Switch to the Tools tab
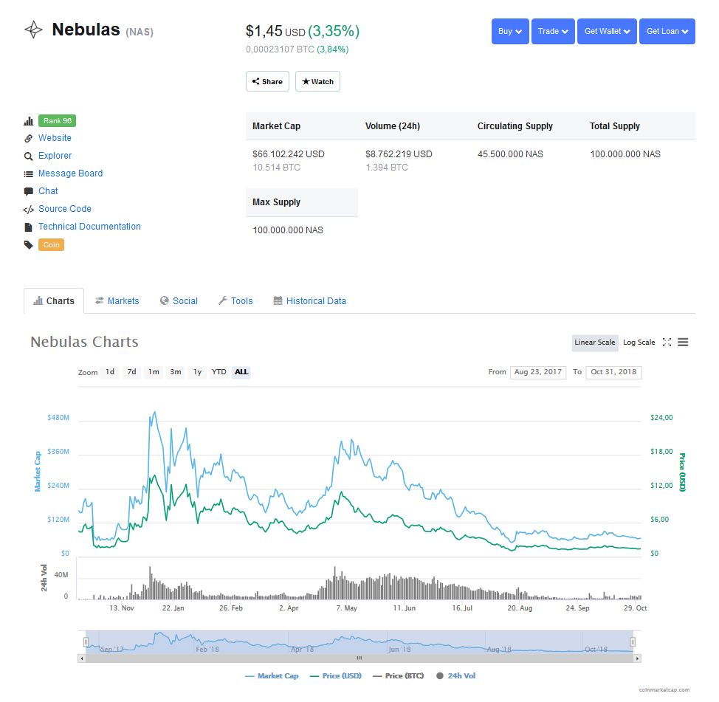The height and width of the screenshot is (702, 719). (x=235, y=300)
